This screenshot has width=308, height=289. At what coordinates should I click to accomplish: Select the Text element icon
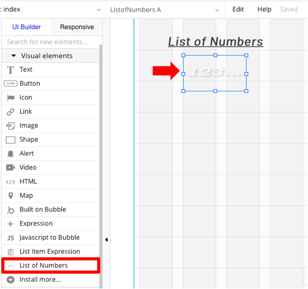point(11,70)
